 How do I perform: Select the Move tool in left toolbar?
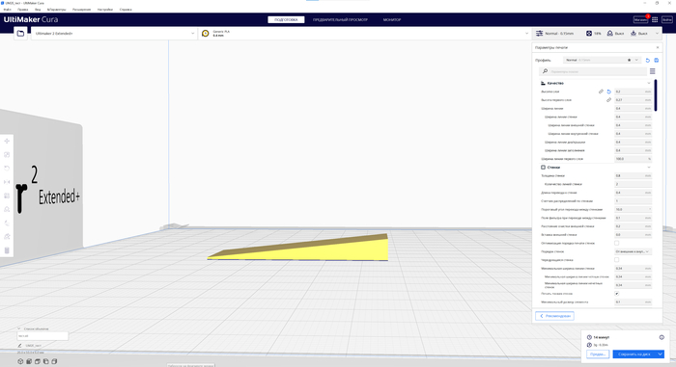[x=7, y=142]
